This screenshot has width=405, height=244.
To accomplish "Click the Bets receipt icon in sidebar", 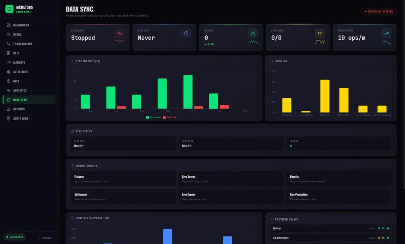I will 9,53.
